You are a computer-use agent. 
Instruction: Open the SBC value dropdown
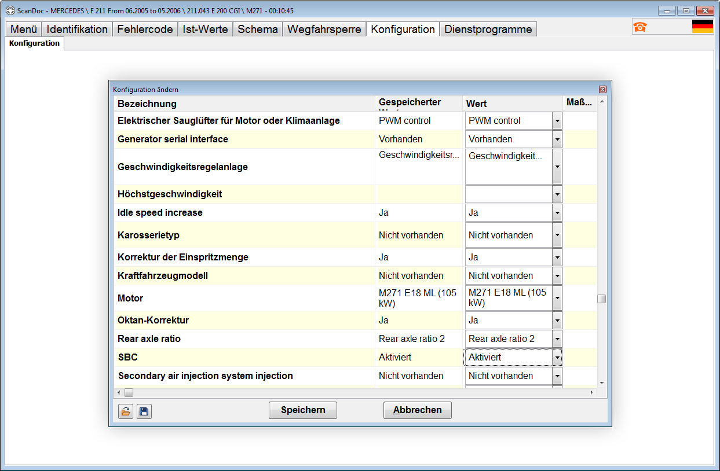coord(557,358)
